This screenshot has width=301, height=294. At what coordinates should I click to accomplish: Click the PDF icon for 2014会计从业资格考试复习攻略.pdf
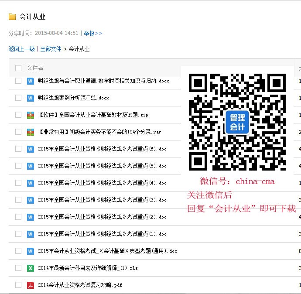click(x=31, y=285)
